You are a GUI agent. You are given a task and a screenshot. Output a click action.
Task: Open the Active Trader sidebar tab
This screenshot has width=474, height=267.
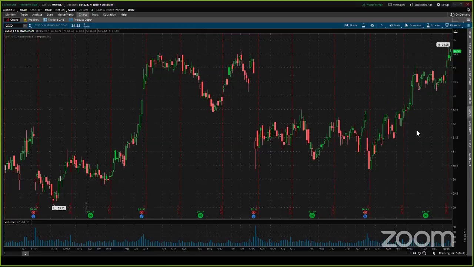(470, 76)
